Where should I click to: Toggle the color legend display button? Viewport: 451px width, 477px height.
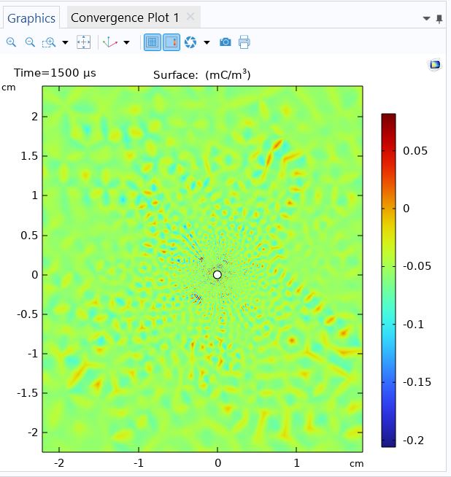pyautogui.click(x=171, y=42)
